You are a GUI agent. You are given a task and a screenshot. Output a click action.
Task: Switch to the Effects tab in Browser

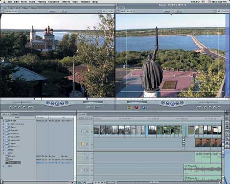pyautogui.click(x=14, y=114)
